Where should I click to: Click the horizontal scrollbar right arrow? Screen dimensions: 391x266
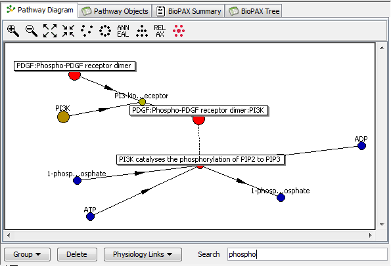point(371,235)
